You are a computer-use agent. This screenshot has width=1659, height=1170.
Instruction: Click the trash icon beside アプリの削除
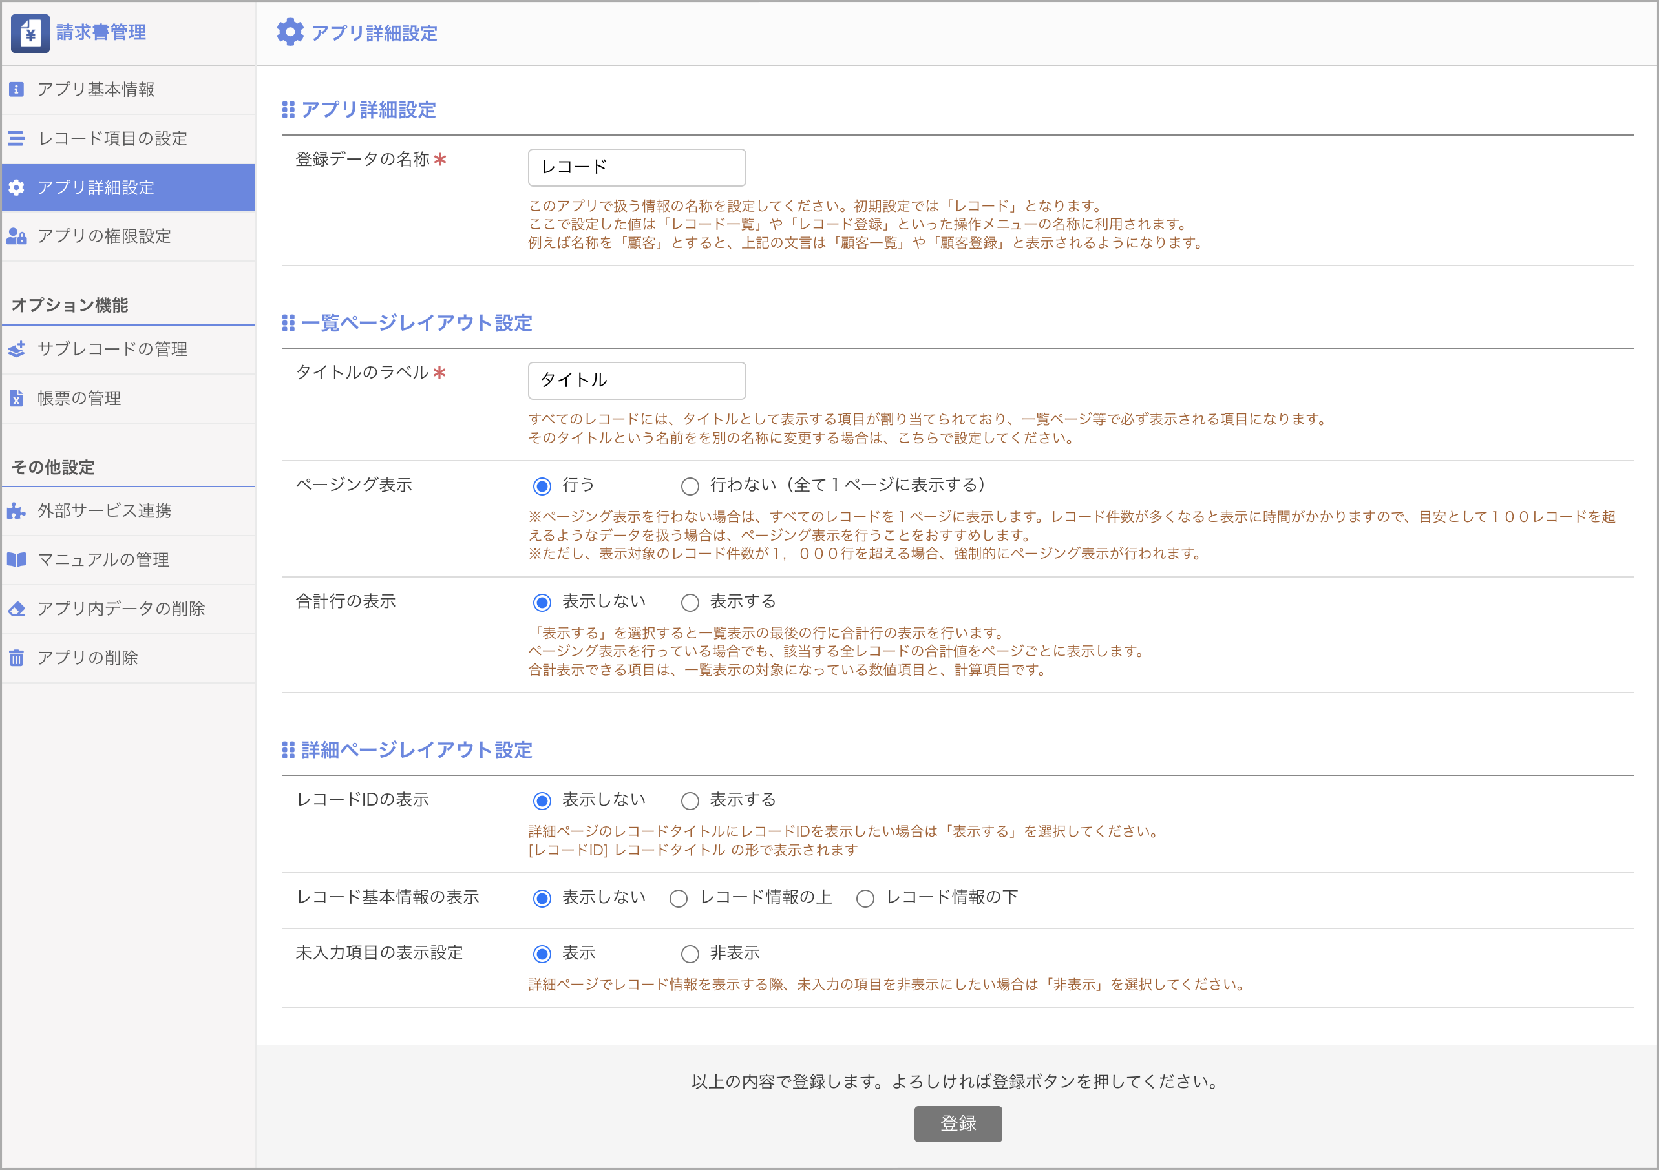pos(17,658)
